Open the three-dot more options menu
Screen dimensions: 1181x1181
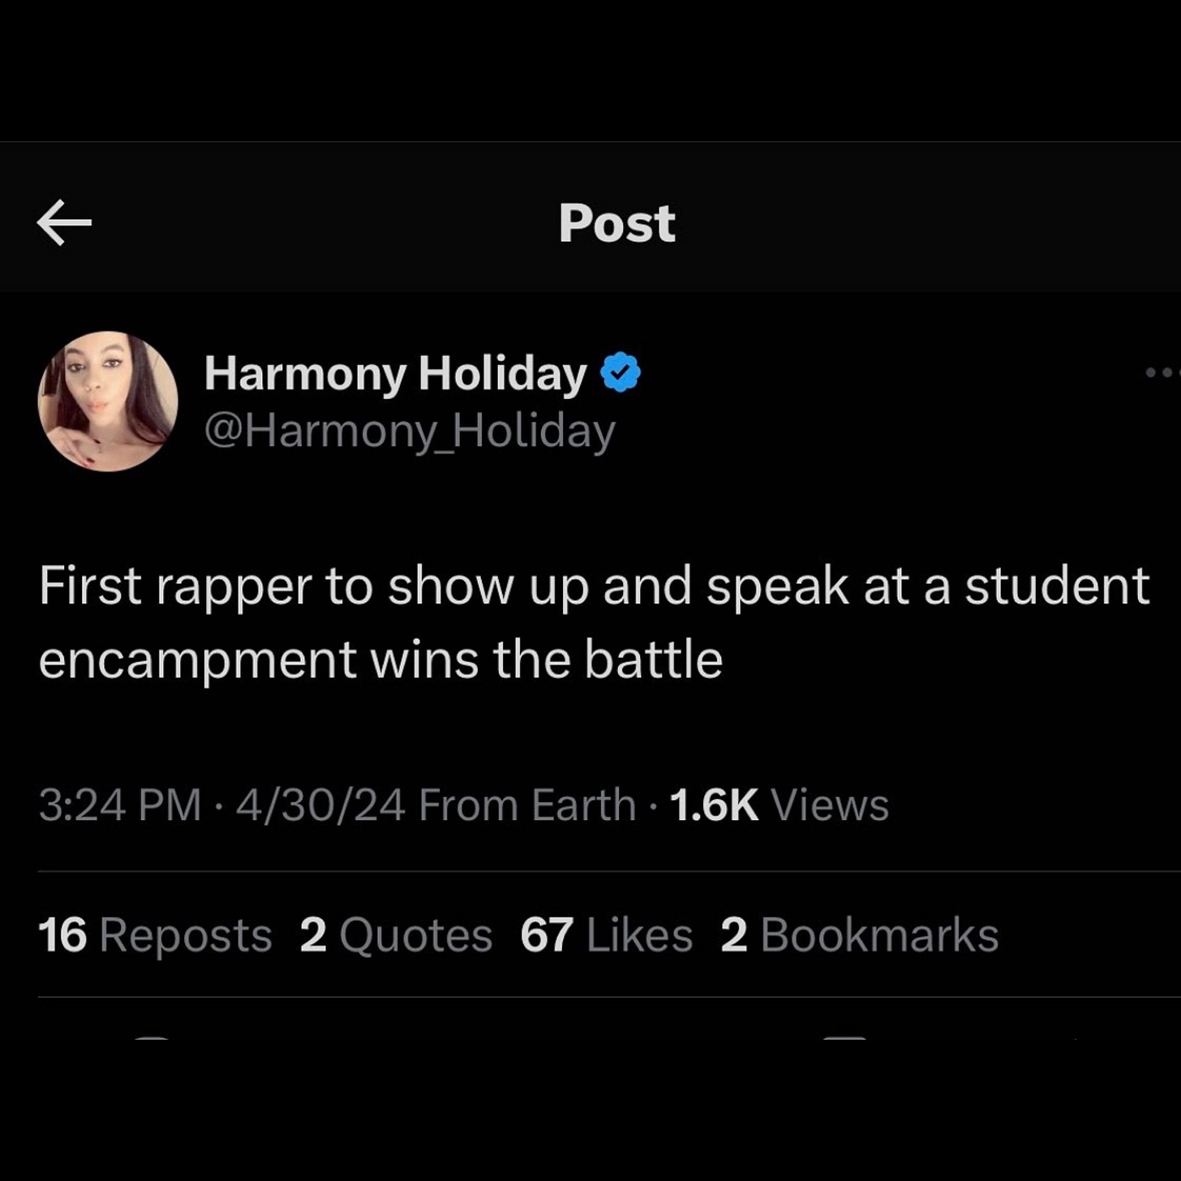tap(1163, 373)
